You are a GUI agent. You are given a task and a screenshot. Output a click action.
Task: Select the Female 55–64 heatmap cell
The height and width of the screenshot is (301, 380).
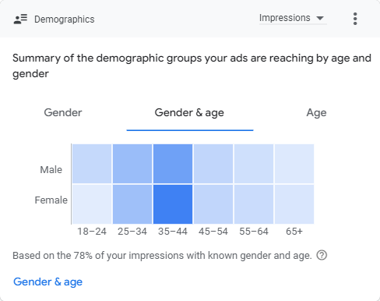tap(254, 204)
